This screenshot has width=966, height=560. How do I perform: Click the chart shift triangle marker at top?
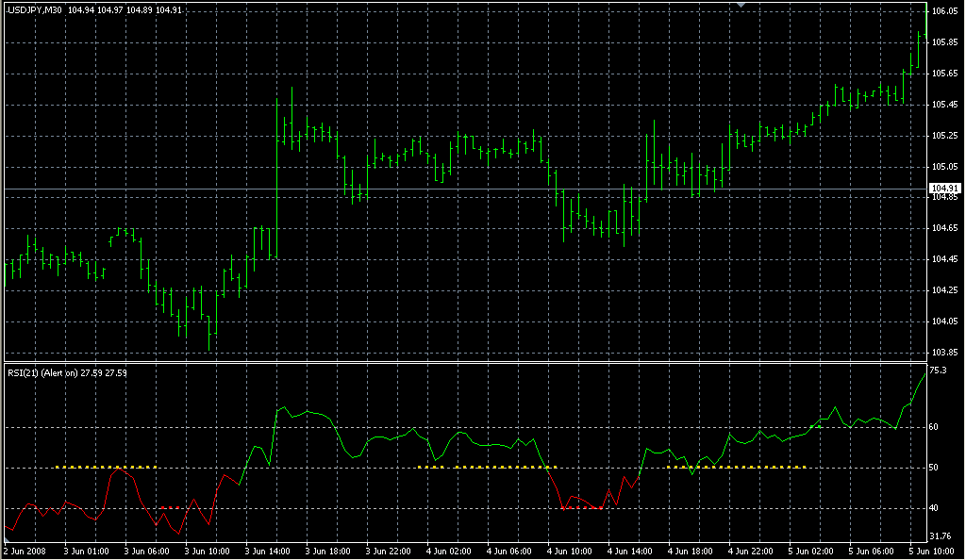[741, 6]
